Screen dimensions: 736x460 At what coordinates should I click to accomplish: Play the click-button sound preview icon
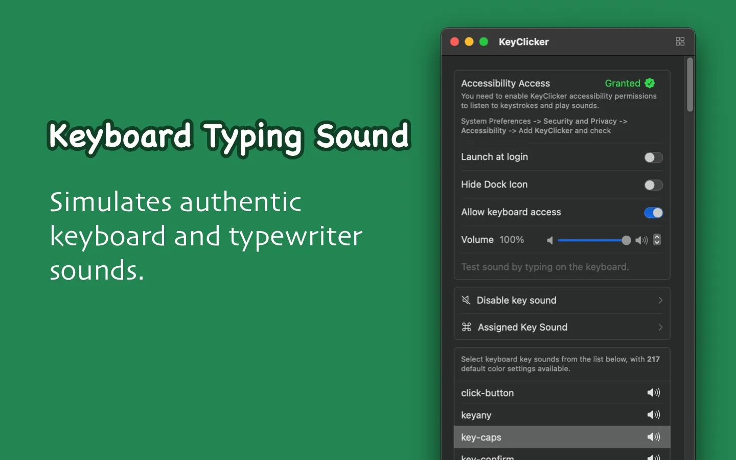click(653, 393)
